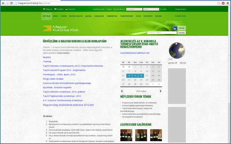The height and width of the screenshot is (144, 231).
Task: Click A jelentkezéshez kattintson ide link
Action: 135,53
